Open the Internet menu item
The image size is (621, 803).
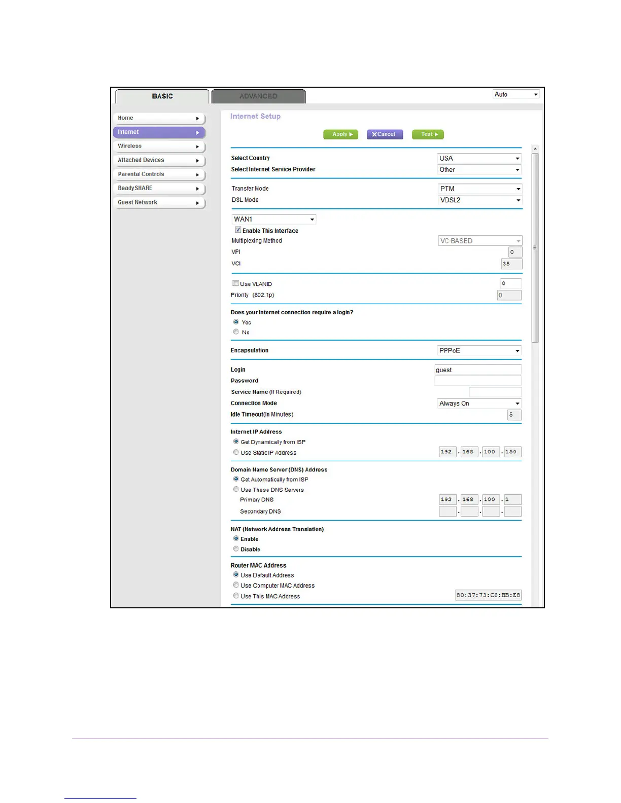point(159,132)
